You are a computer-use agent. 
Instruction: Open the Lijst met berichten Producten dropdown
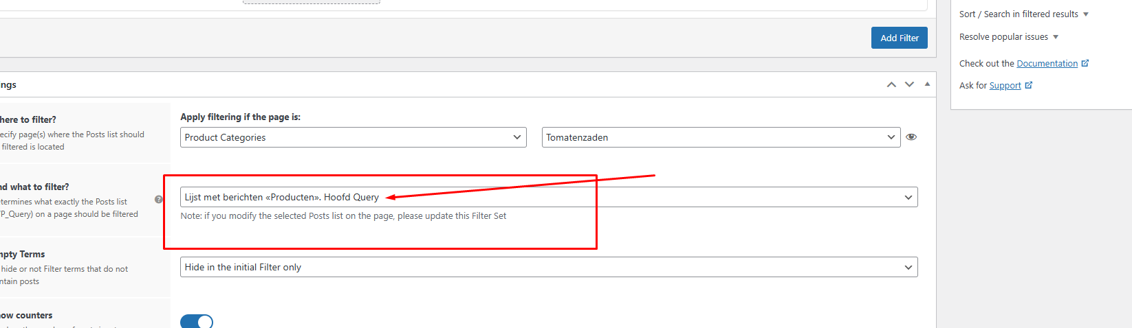[x=549, y=197]
